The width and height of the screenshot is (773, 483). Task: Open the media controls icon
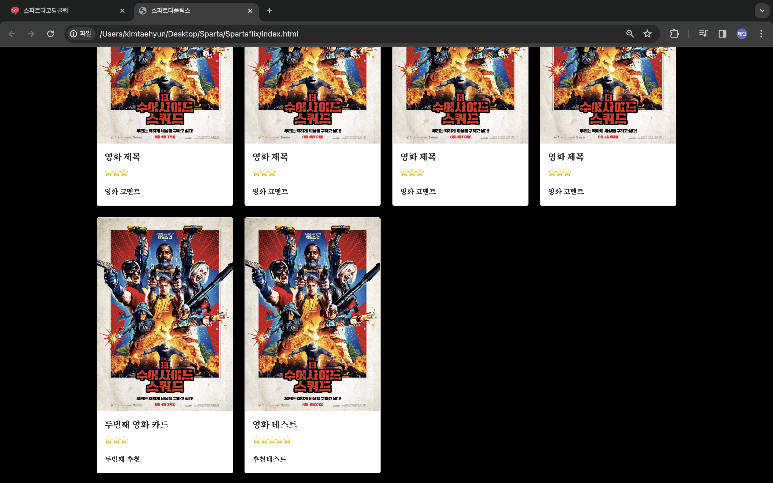pyautogui.click(x=703, y=34)
